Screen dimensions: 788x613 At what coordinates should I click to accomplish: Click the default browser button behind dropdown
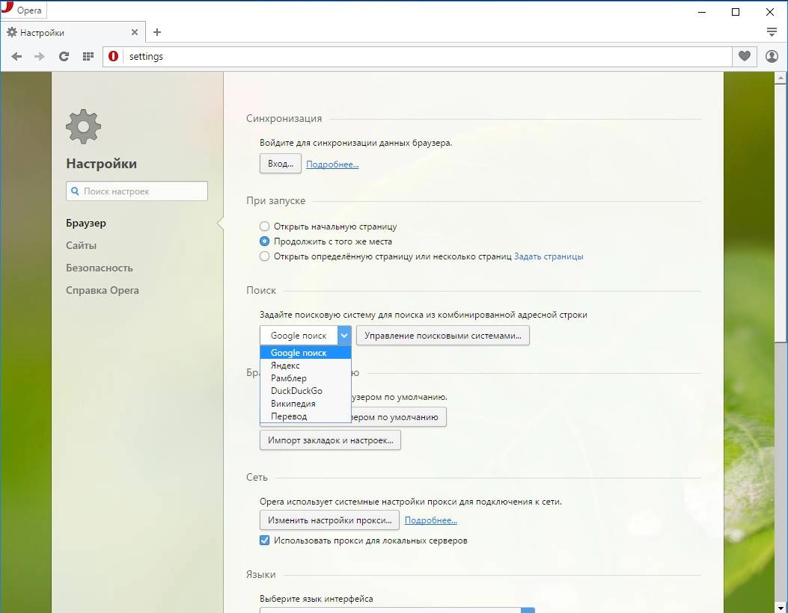click(x=399, y=417)
